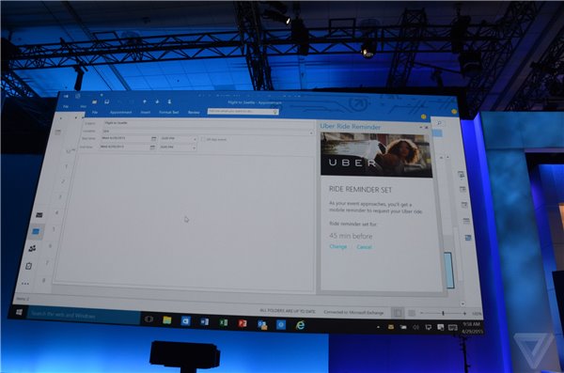Click the Tell me search box
Screen dimensions: 564x373
[x=243, y=112]
